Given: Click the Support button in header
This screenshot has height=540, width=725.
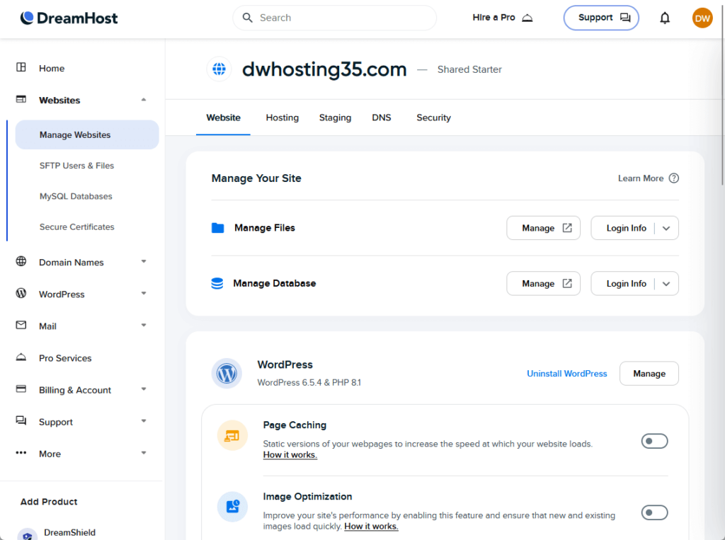Looking at the screenshot, I should click(x=601, y=18).
